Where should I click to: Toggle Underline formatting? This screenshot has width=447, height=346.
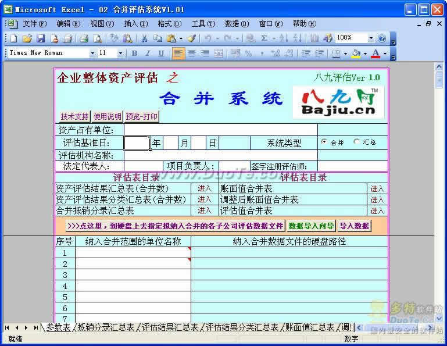coord(162,53)
